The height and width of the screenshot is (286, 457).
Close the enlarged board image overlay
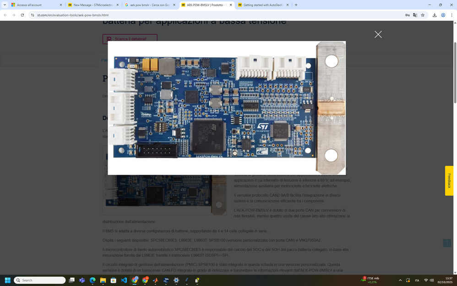tap(378, 34)
